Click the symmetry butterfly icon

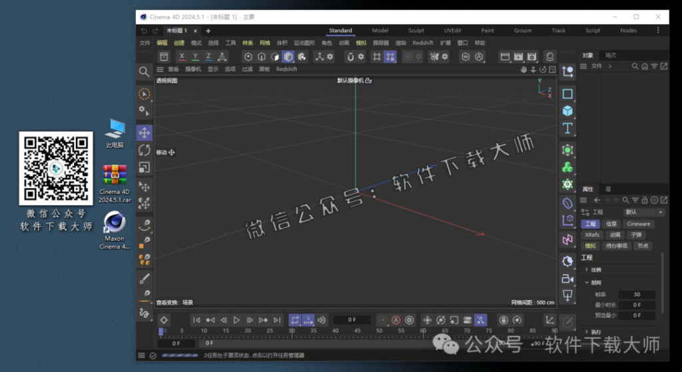pyautogui.click(x=434, y=57)
